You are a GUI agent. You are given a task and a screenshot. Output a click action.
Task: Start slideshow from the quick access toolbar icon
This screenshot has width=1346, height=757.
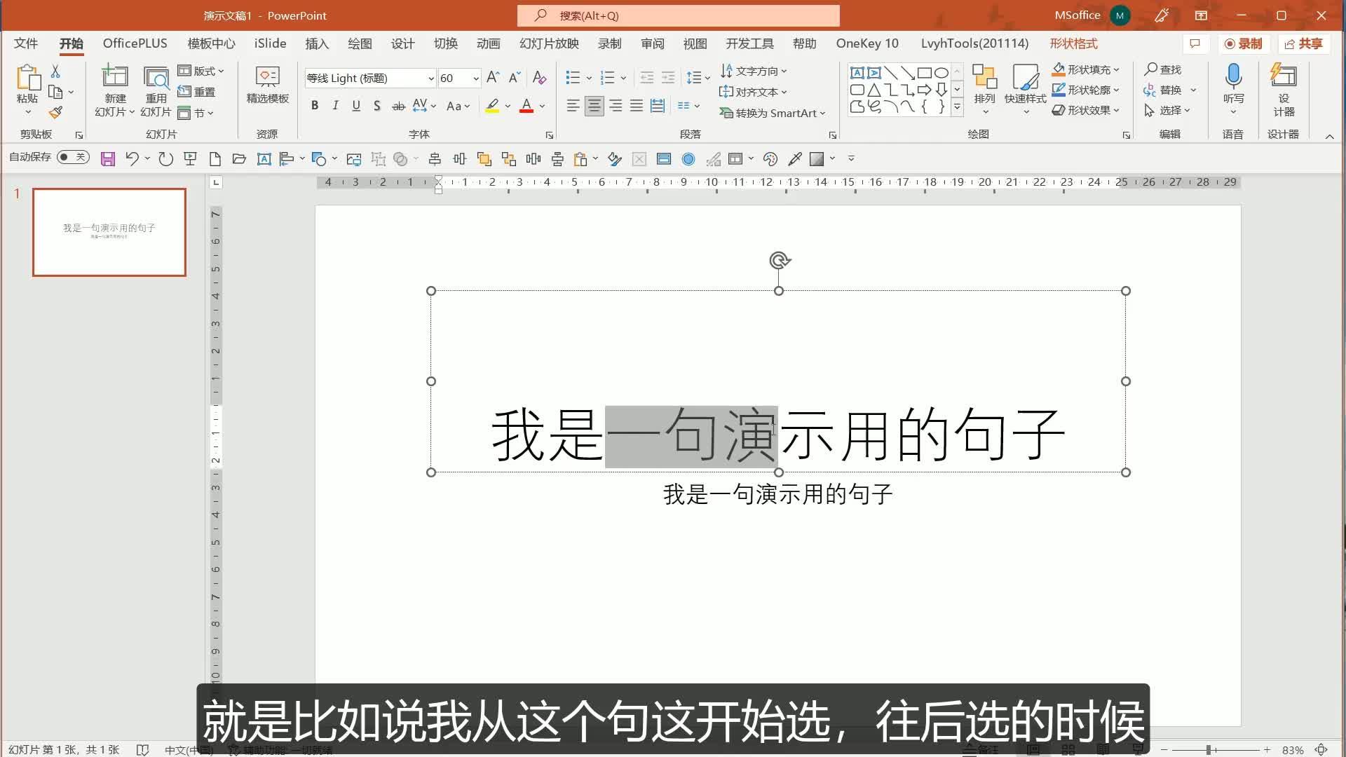(190, 158)
